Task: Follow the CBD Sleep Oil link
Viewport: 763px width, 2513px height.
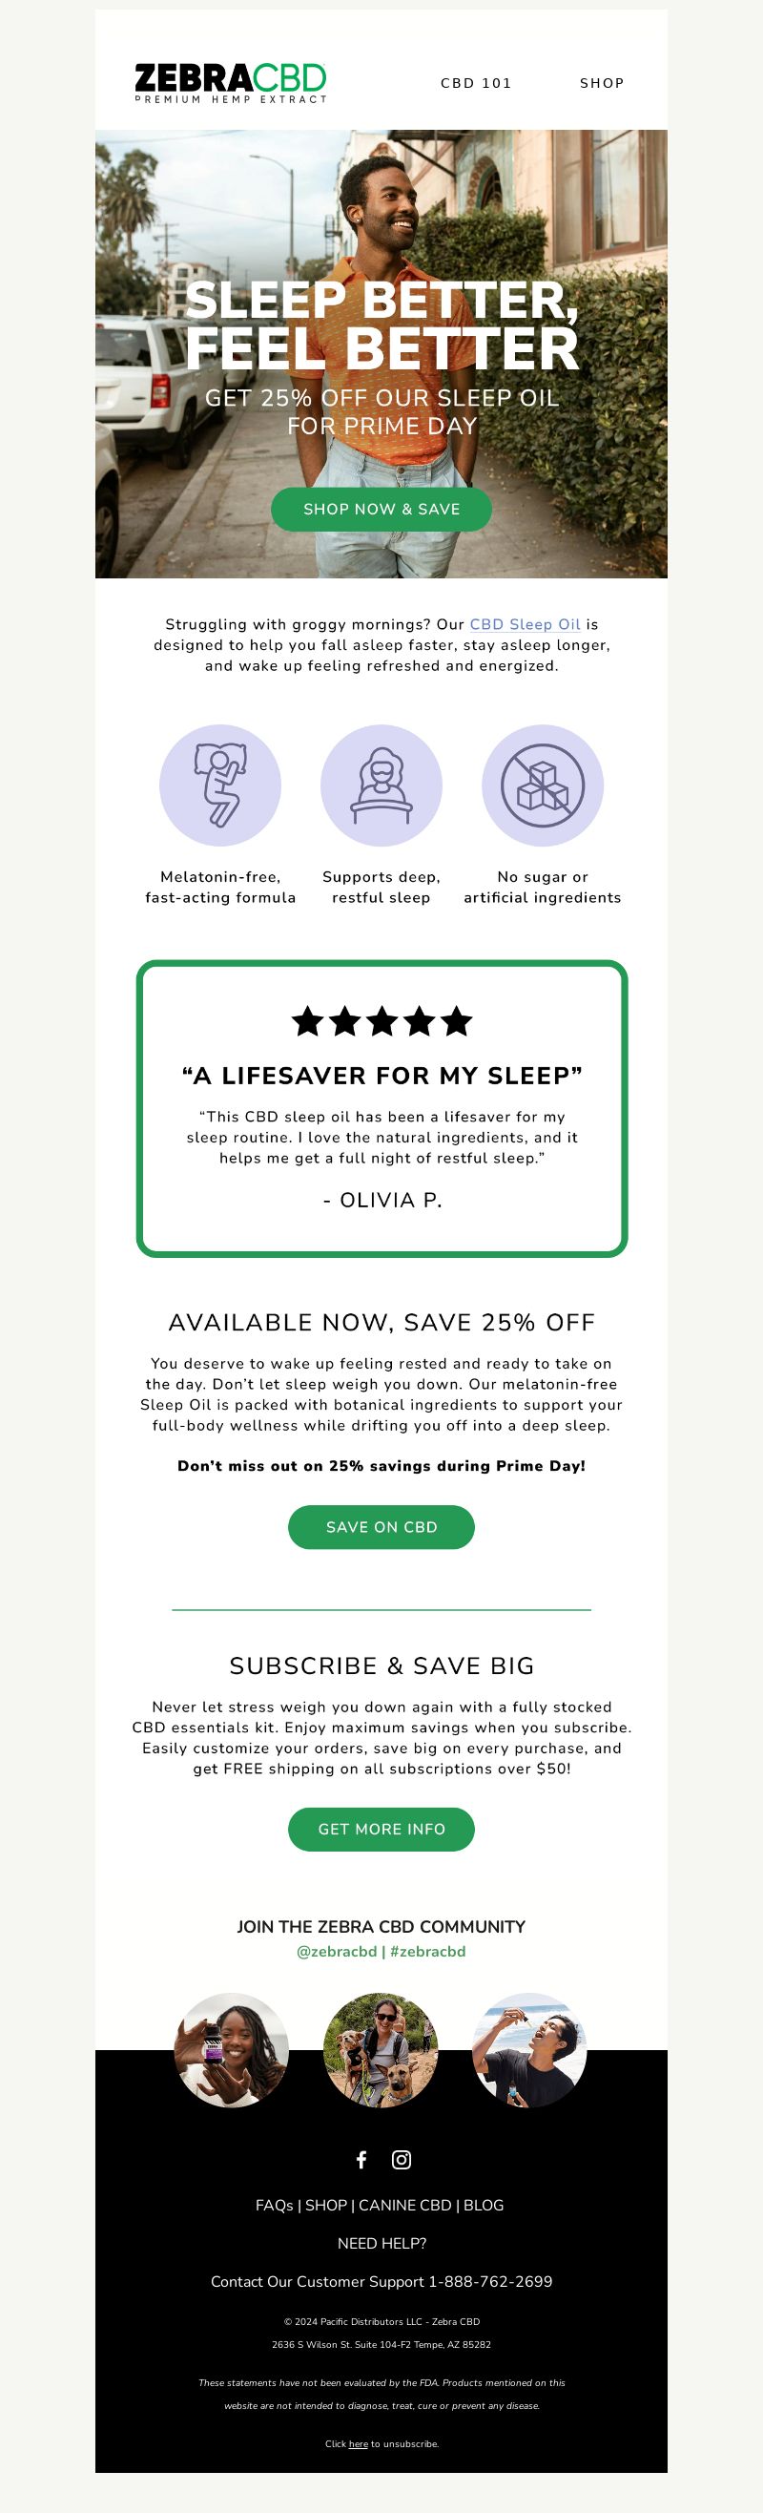Action: coord(526,624)
